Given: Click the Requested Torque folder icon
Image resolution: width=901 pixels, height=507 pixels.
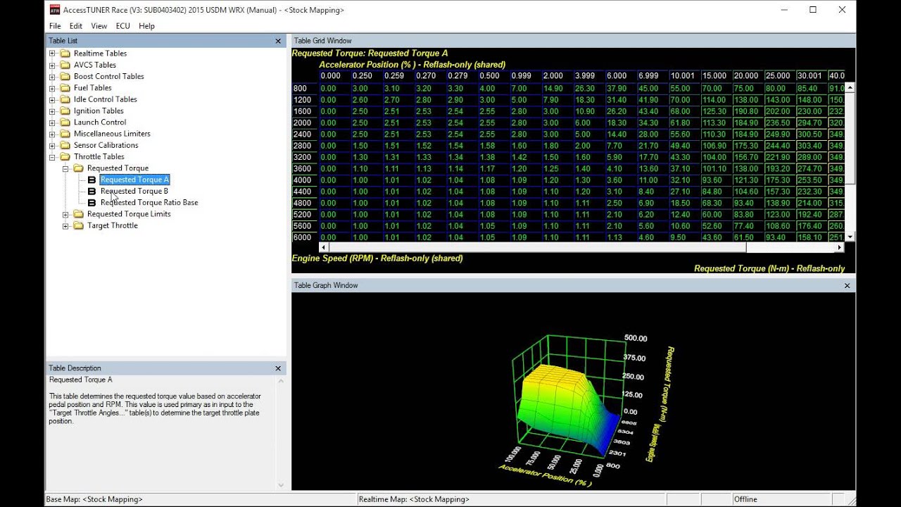Looking at the screenshot, I should (79, 168).
